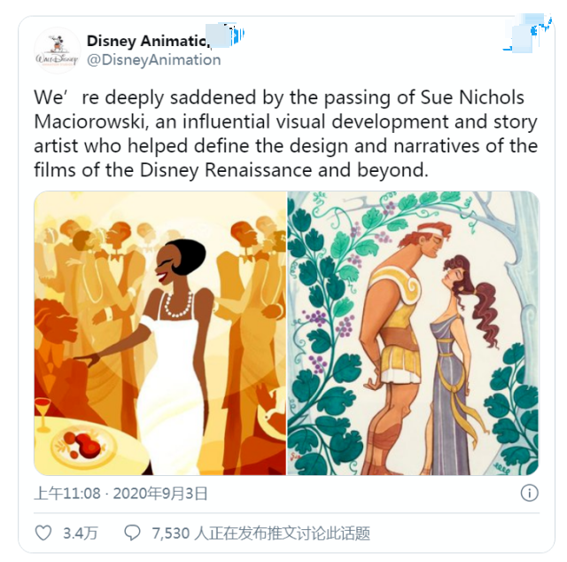
Task: Click Hercules figure in right image
Action: tap(403, 347)
